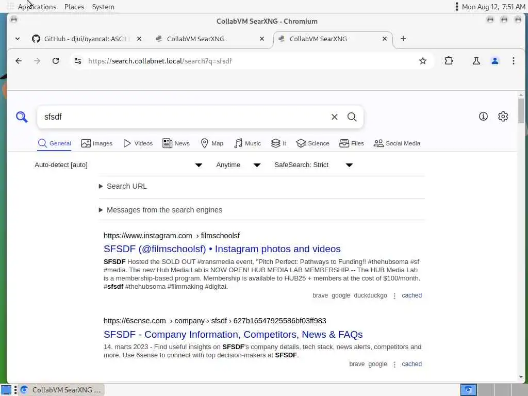
Task: Open SearXNG preferences gear icon
Action: (503, 117)
